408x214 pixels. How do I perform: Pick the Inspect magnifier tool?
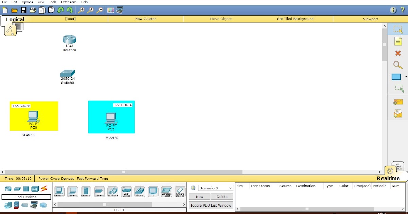398,65
